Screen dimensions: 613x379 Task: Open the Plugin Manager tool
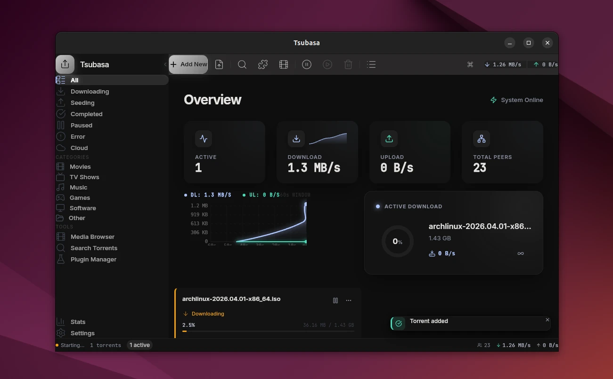pos(93,260)
